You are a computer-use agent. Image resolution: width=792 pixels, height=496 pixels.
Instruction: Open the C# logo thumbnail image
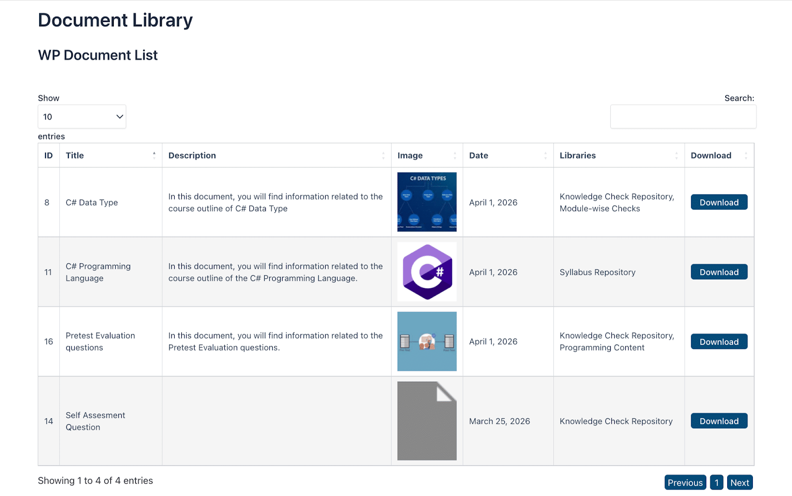[x=427, y=272]
